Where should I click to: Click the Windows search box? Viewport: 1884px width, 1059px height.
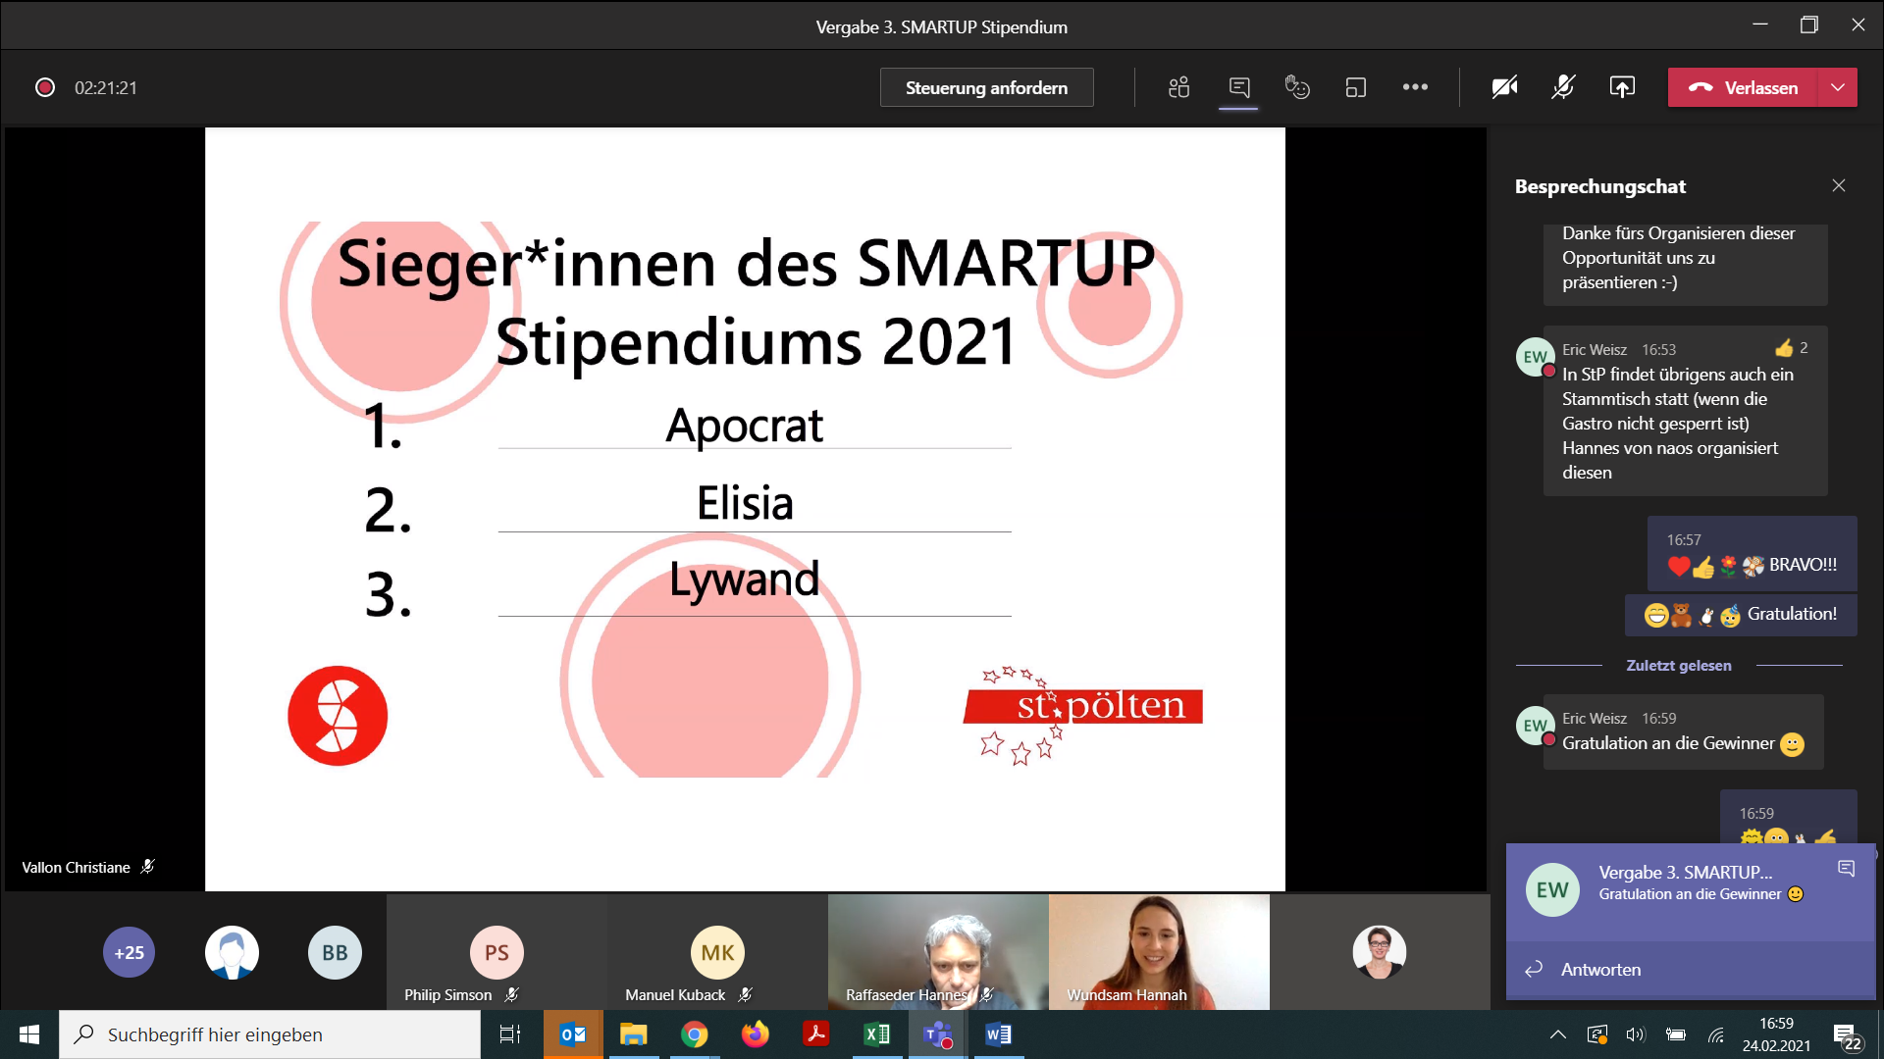pos(270,1034)
